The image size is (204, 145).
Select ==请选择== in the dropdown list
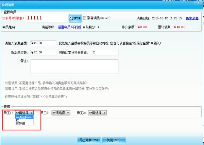24,117
